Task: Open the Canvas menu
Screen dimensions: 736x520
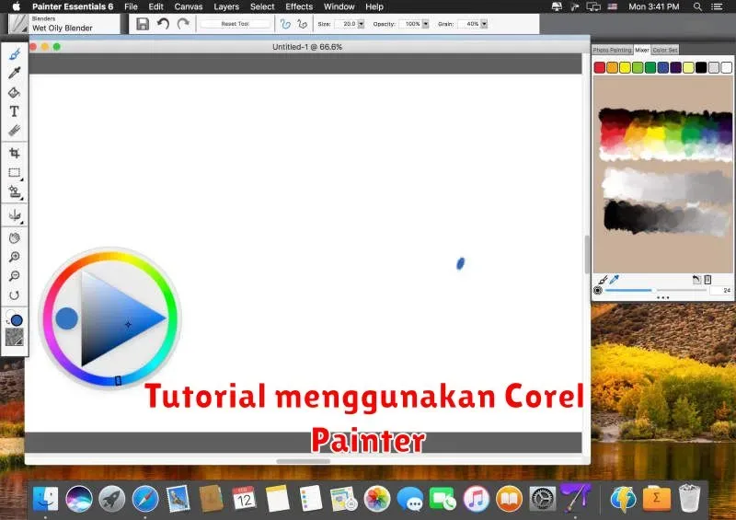Action: coord(189,6)
